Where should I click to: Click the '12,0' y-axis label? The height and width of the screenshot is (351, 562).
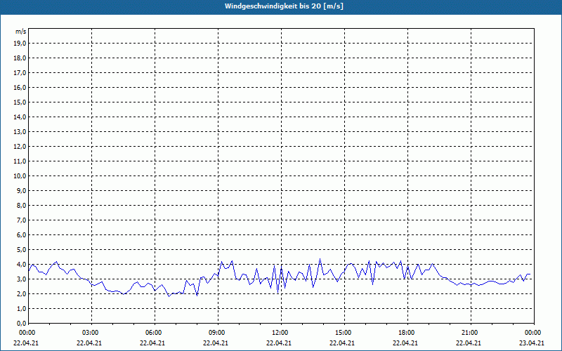click(x=20, y=146)
